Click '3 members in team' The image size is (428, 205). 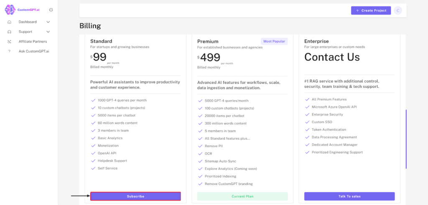pyautogui.click(x=113, y=130)
